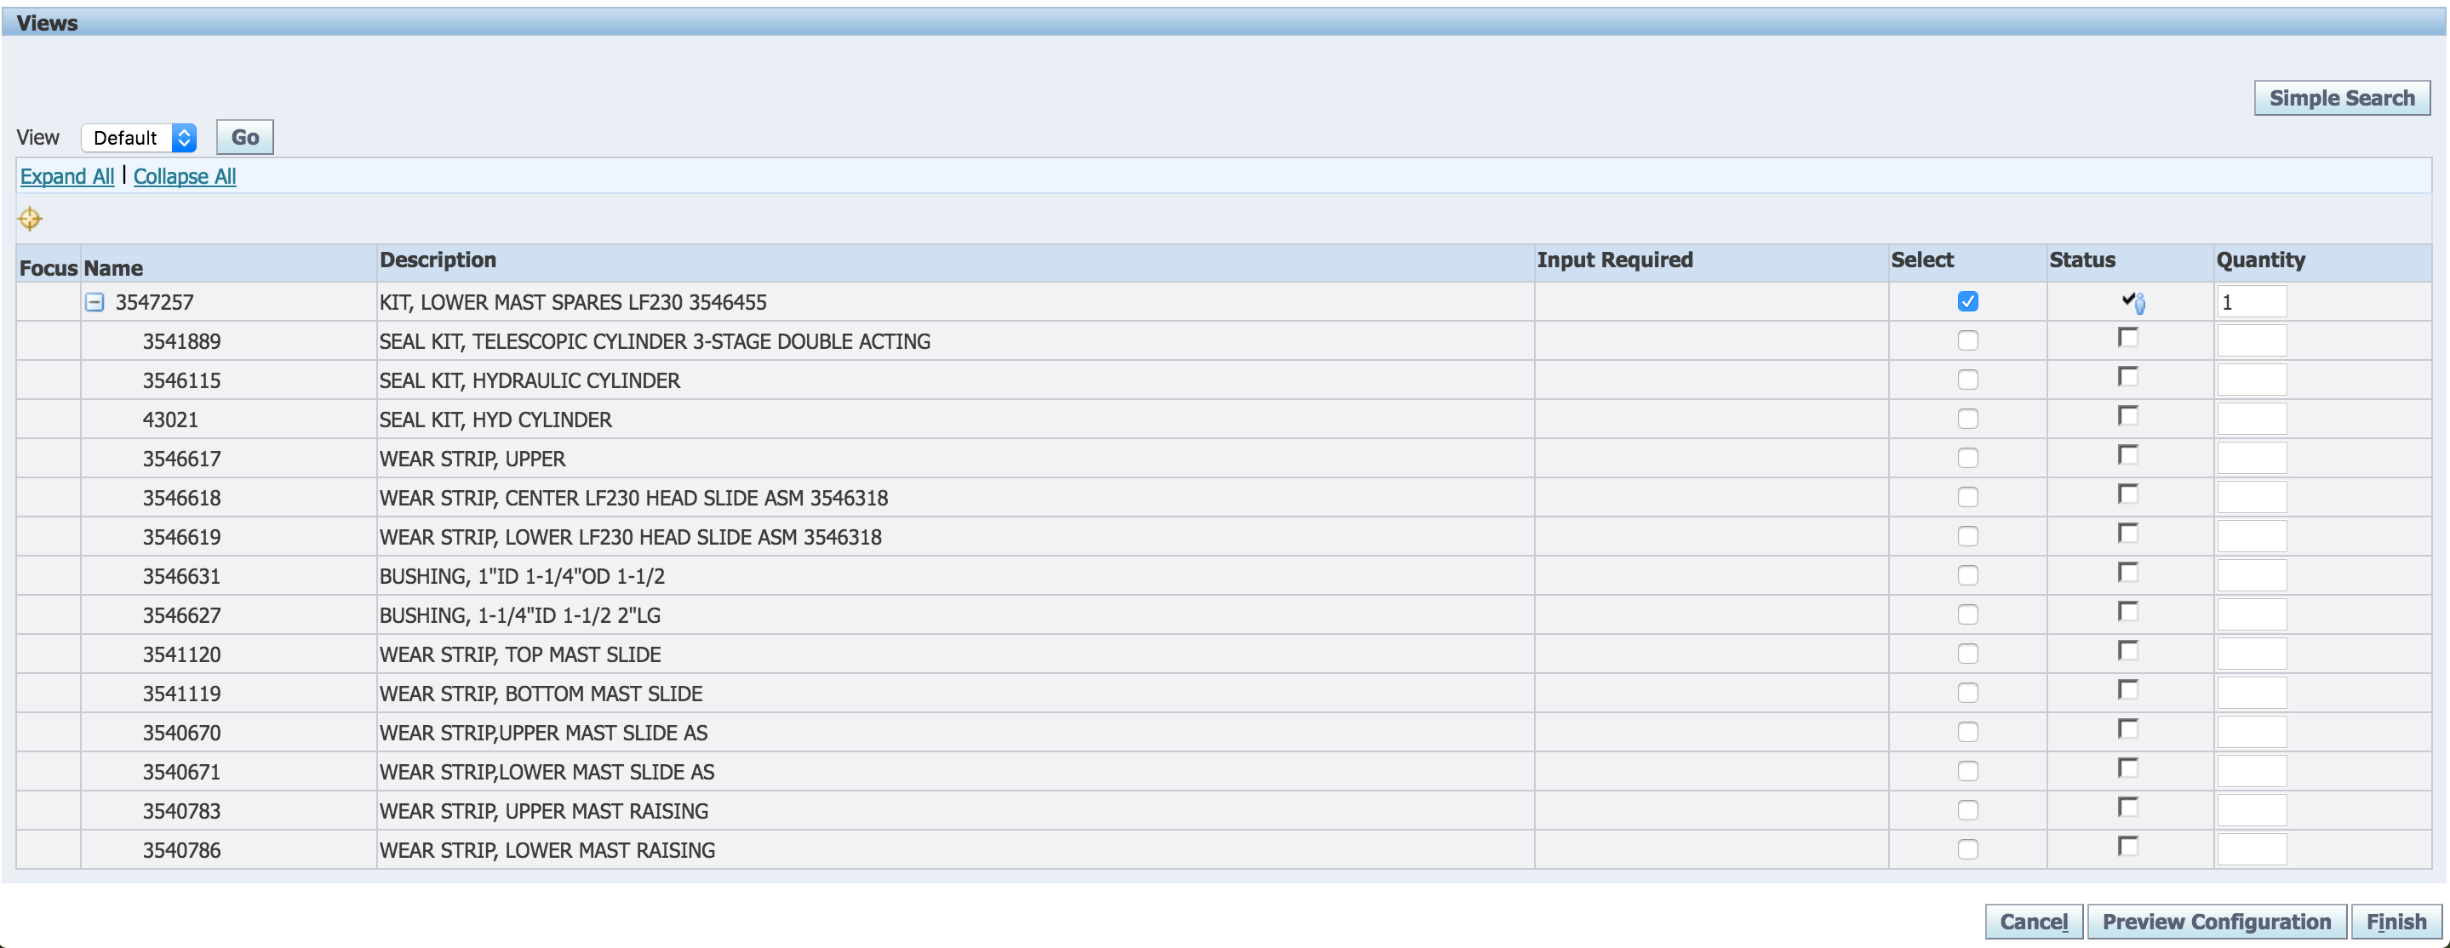This screenshot has width=2450, height=948.
Task: Click the 3547257 item name
Action: coord(154,302)
